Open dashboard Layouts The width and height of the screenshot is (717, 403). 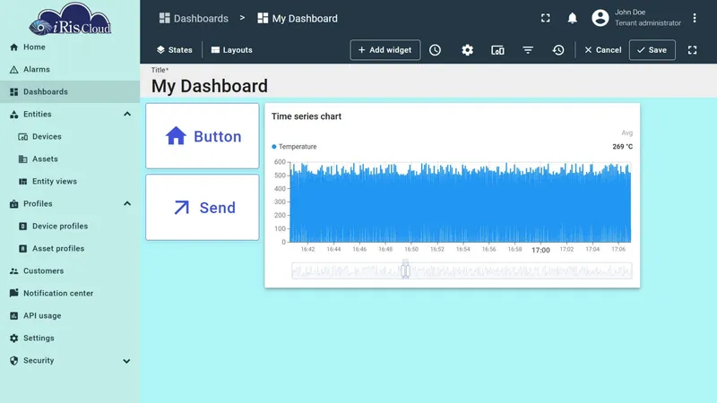(231, 50)
